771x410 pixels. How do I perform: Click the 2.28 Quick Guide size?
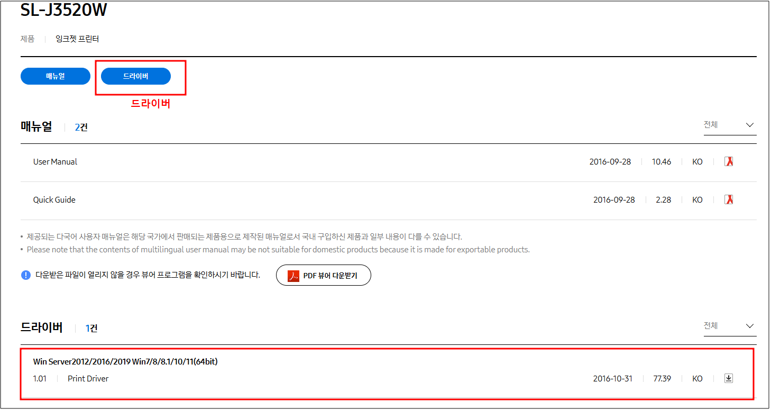(x=663, y=200)
